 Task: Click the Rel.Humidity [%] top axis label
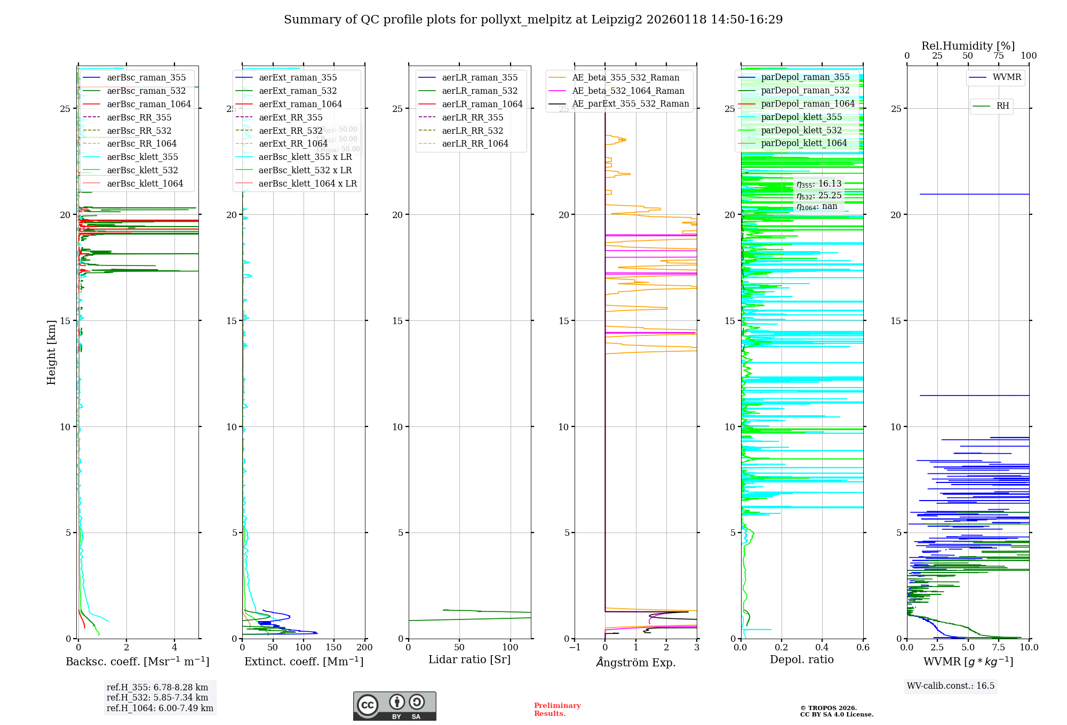968,46
